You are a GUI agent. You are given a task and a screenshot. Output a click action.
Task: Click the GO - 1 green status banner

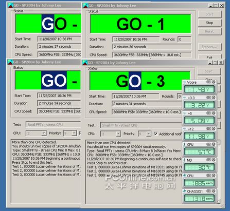[140, 24]
